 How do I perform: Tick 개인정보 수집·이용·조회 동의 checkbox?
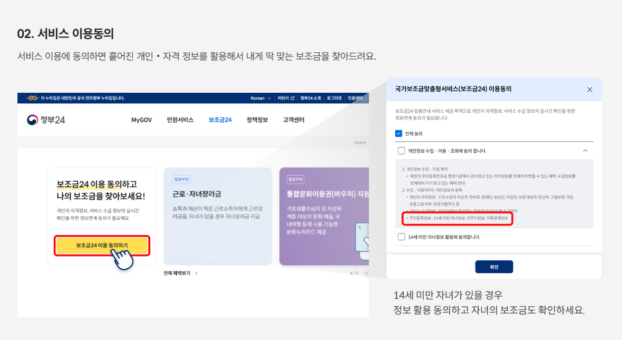click(x=401, y=151)
